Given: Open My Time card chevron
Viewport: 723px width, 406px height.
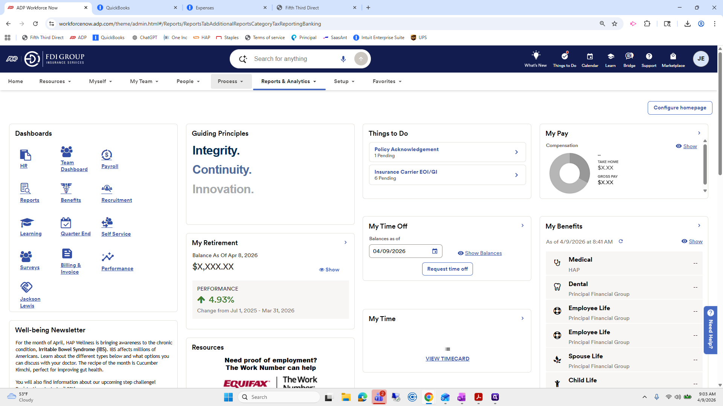Looking at the screenshot, I should pyautogui.click(x=522, y=318).
